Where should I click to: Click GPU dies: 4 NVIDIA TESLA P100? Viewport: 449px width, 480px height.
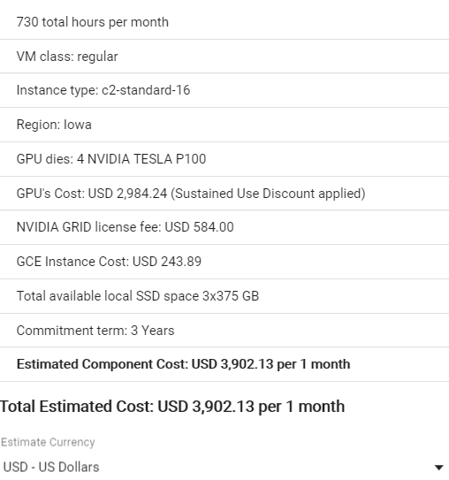(x=224, y=159)
